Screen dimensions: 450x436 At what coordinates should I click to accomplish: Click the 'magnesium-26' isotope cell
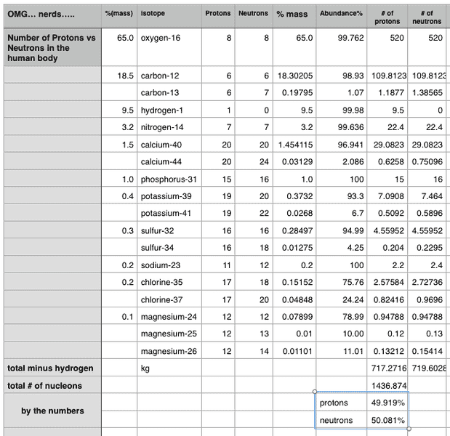(x=169, y=351)
